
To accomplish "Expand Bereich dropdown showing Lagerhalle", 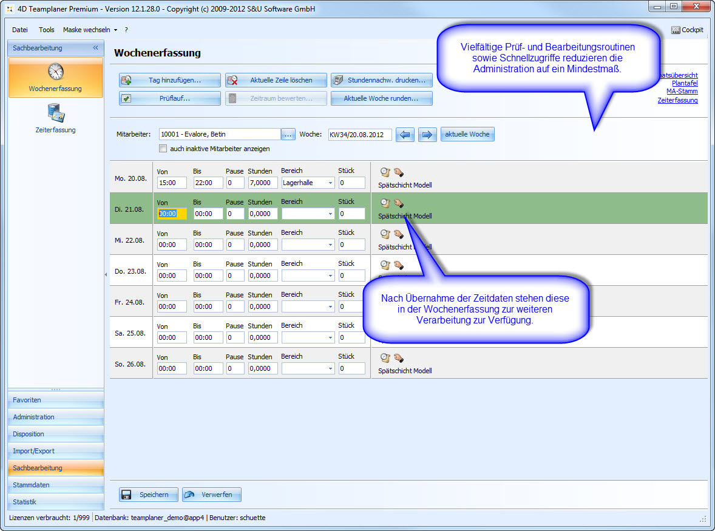I will click(330, 183).
